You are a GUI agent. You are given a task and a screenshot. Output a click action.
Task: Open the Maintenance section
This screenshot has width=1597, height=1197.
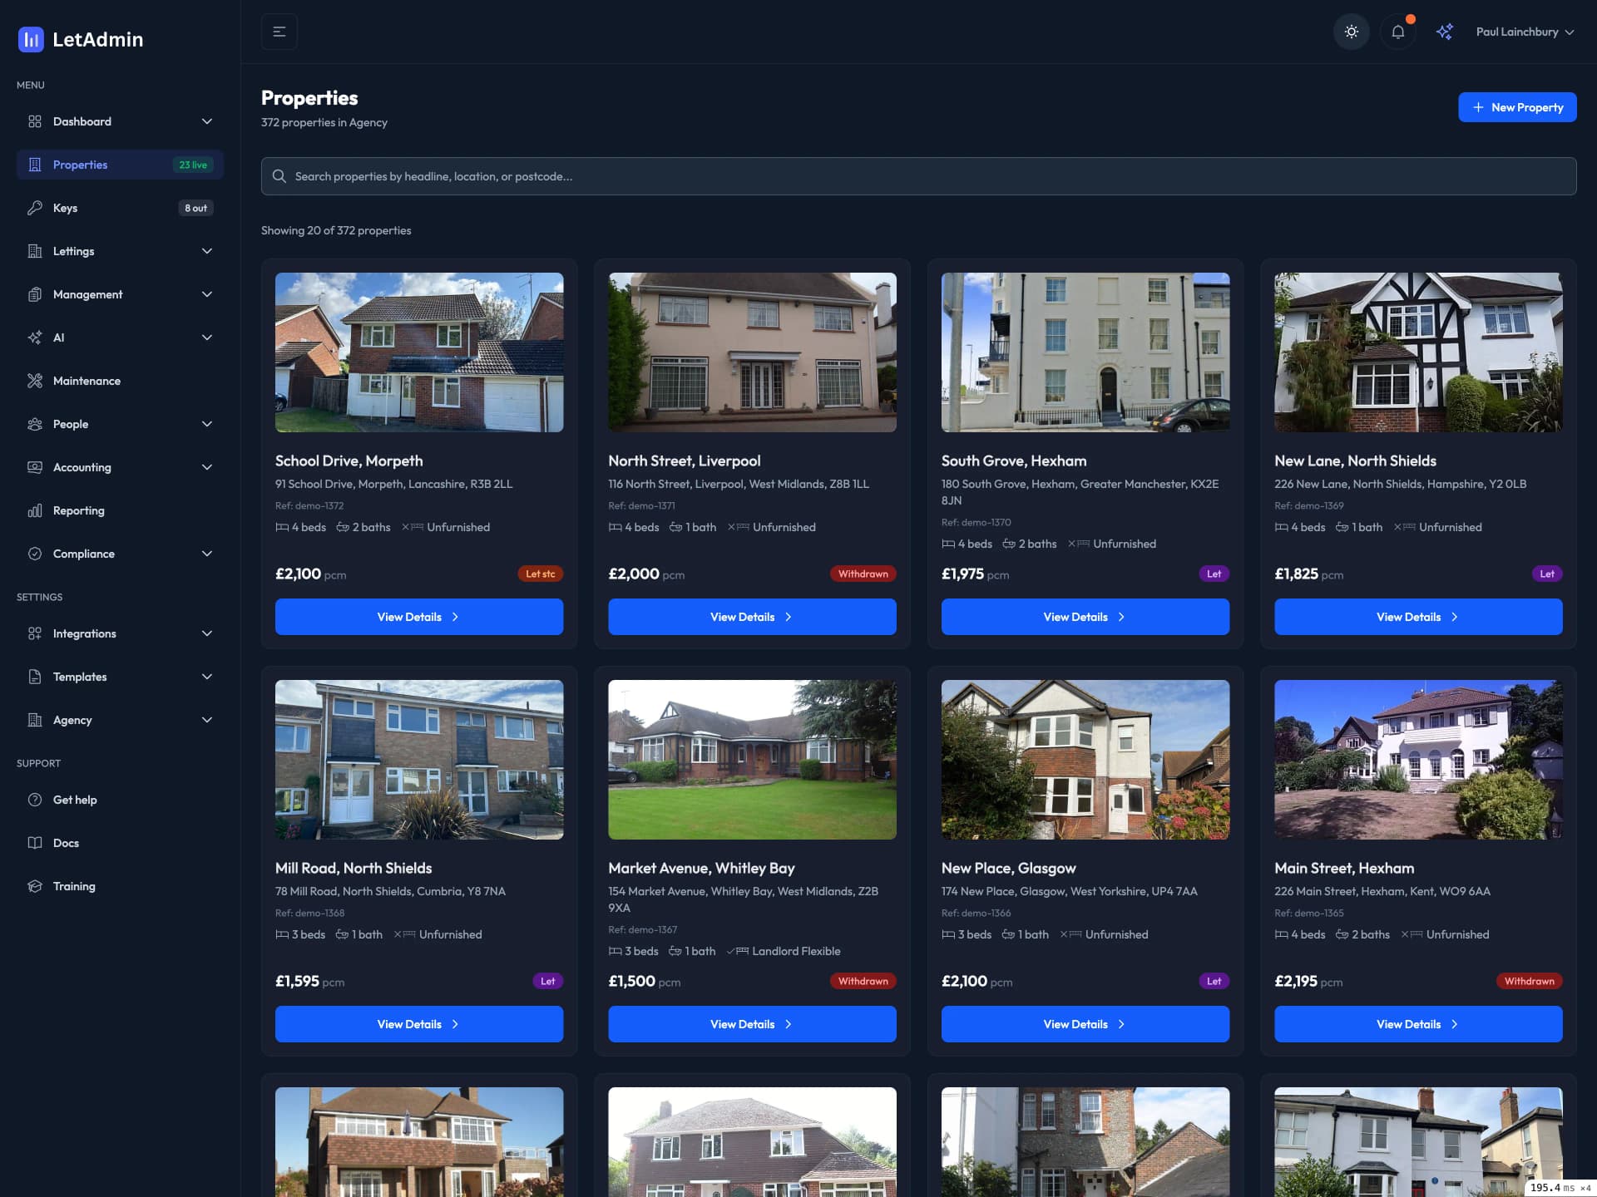point(86,381)
